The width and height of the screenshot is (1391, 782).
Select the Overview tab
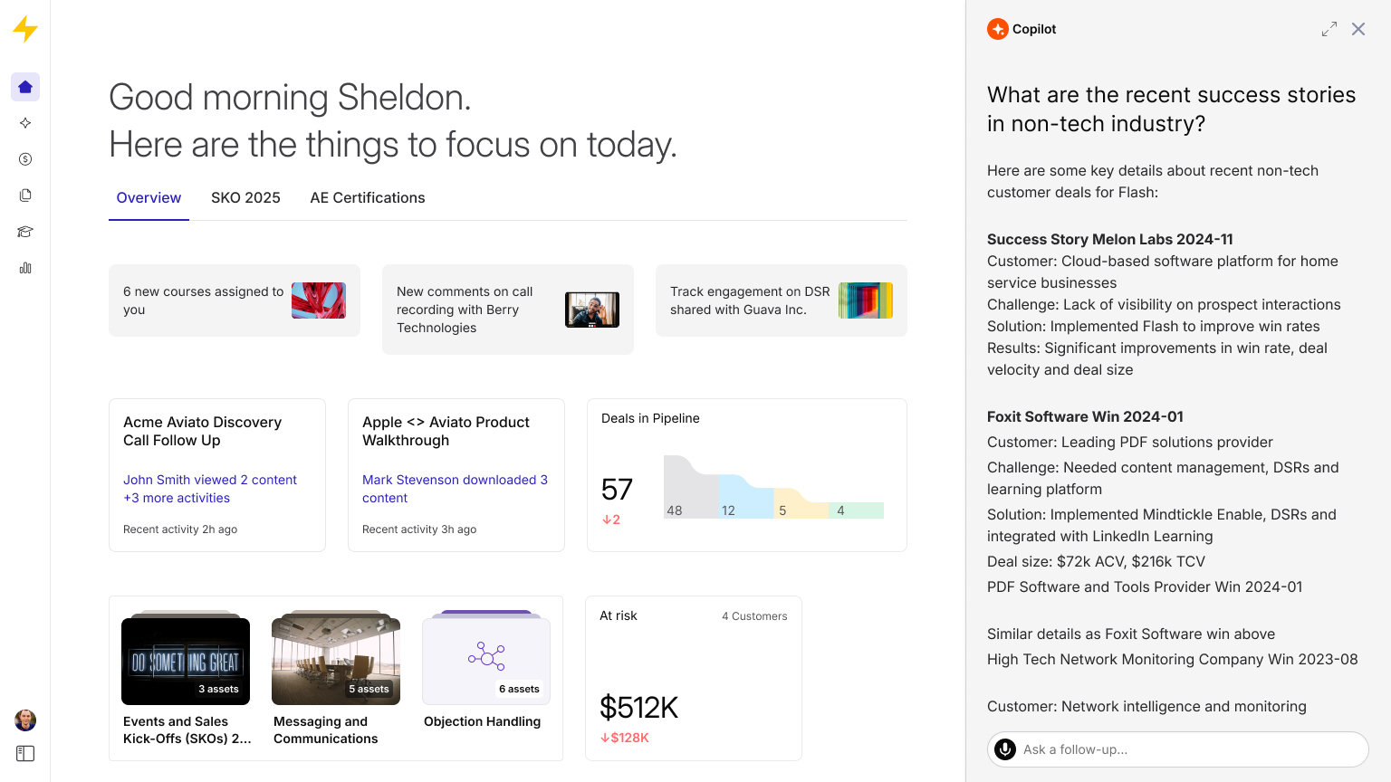149,197
